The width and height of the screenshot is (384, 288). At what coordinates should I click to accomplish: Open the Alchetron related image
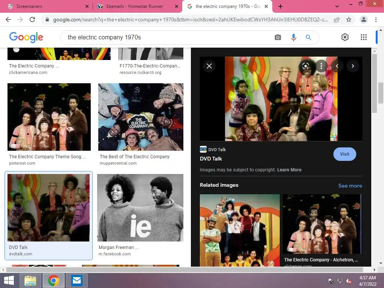click(x=322, y=224)
